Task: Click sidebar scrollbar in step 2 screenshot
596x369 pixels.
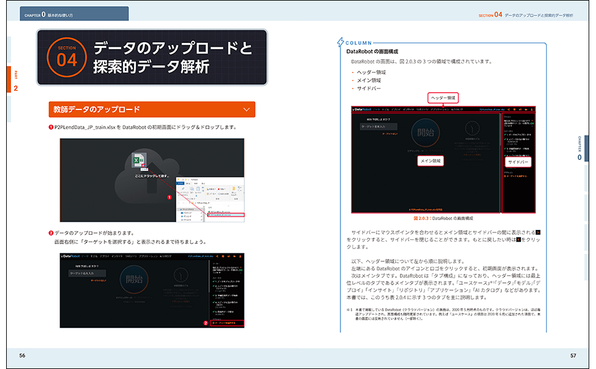Action: tap(209, 276)
